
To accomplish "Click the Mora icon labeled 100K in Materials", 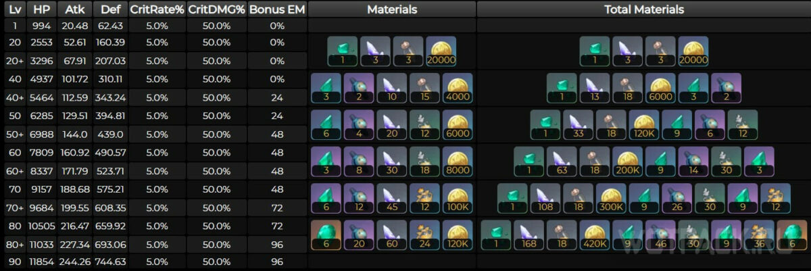I will pos(458,197).
